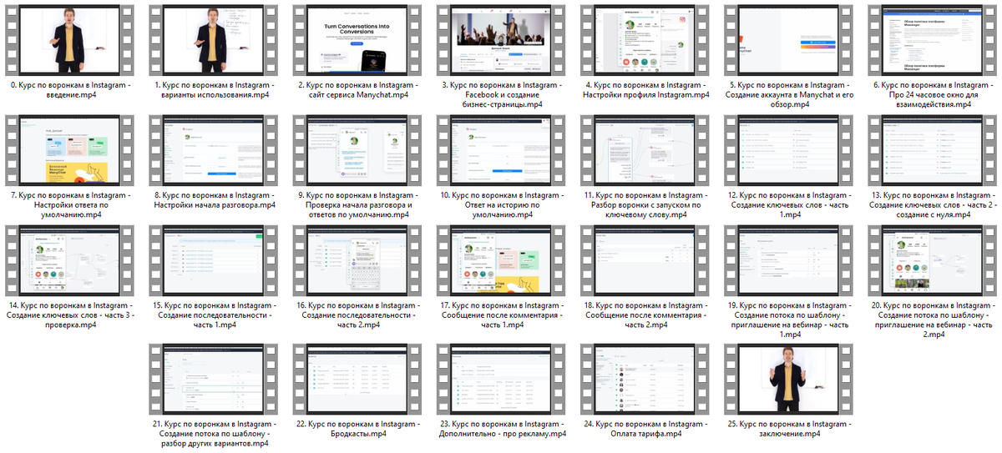Image resolution: width=1002 pixels, height=453 pixels.
Task: Select thumbnail of video 13 создание с нуля
Action: (x=933, y=149)
